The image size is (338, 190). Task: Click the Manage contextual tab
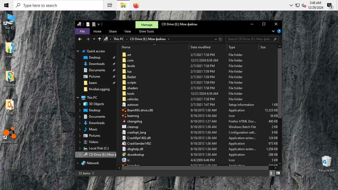click(x=147, y=25)
